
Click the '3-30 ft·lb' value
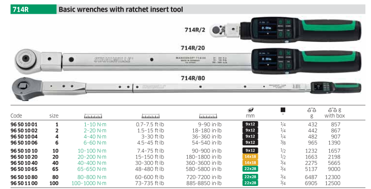[153, 137]
